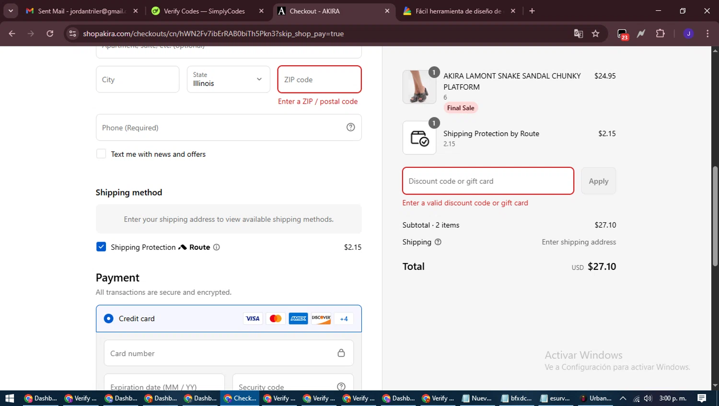
Task: Focus the Discount code or gift card field
Action: pos(488,181)
